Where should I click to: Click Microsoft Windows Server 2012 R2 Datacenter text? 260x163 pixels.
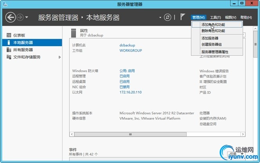[x=157, y=113]
